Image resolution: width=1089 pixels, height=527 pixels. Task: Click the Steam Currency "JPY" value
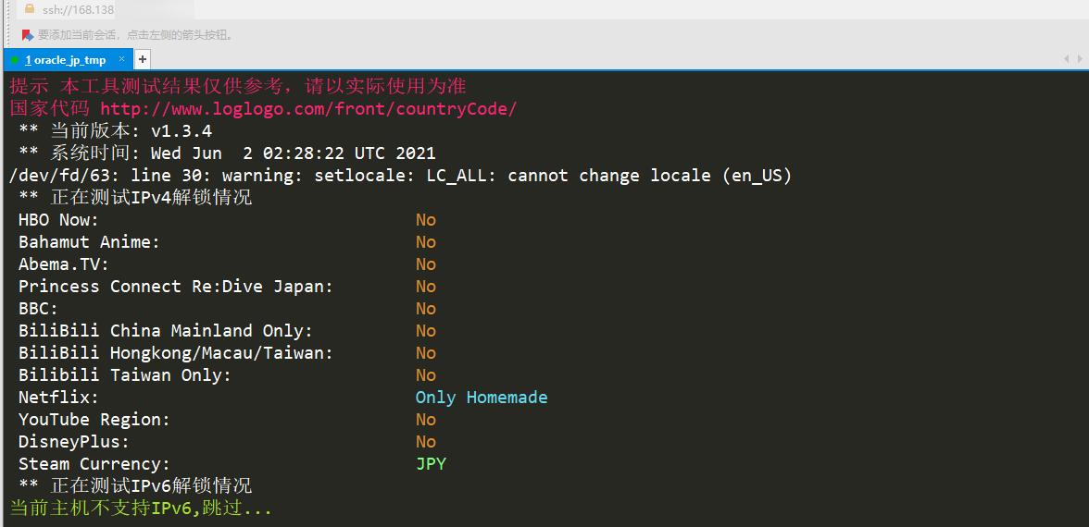(431, 464)
